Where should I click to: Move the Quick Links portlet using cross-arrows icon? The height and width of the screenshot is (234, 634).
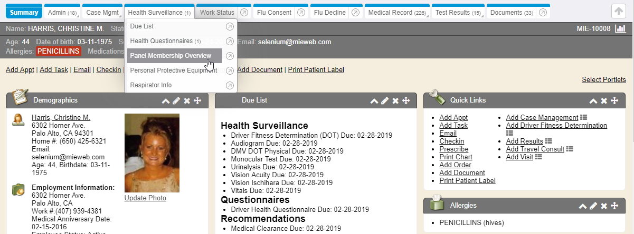[x=614, y=100]
